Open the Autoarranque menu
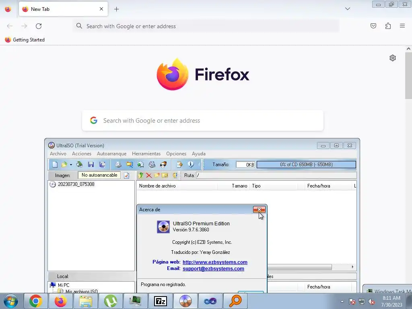 click(x=112, y=154)
